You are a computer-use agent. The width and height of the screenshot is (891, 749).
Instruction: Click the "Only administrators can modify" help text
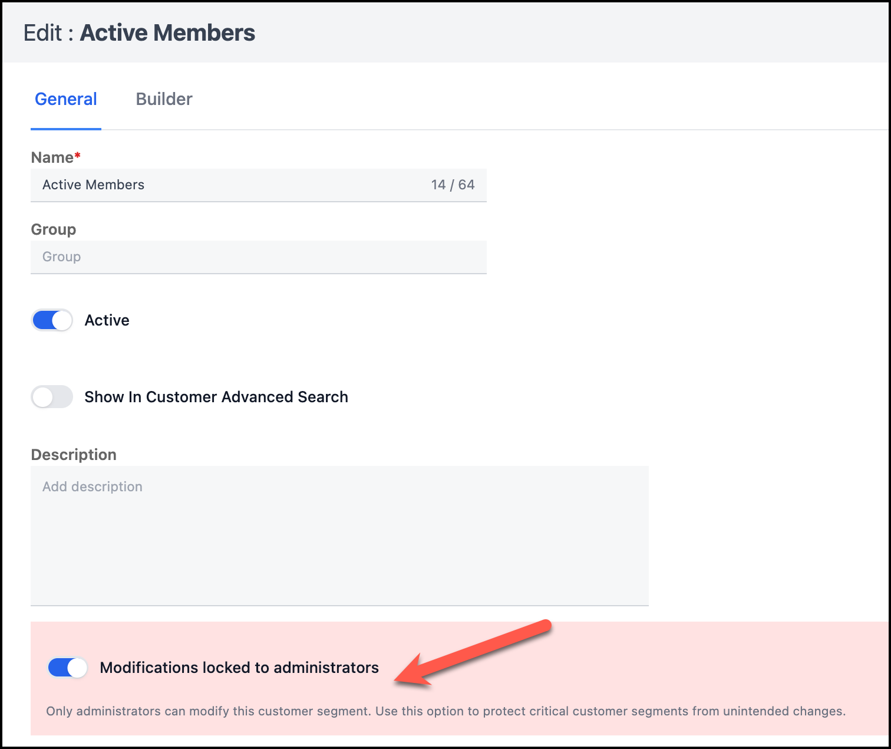tap(445, 711)
